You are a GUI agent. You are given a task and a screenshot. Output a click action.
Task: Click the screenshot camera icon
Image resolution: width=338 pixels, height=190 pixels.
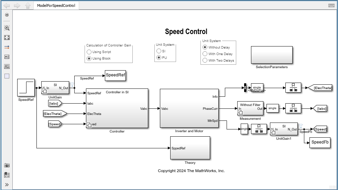pos(7,166)
